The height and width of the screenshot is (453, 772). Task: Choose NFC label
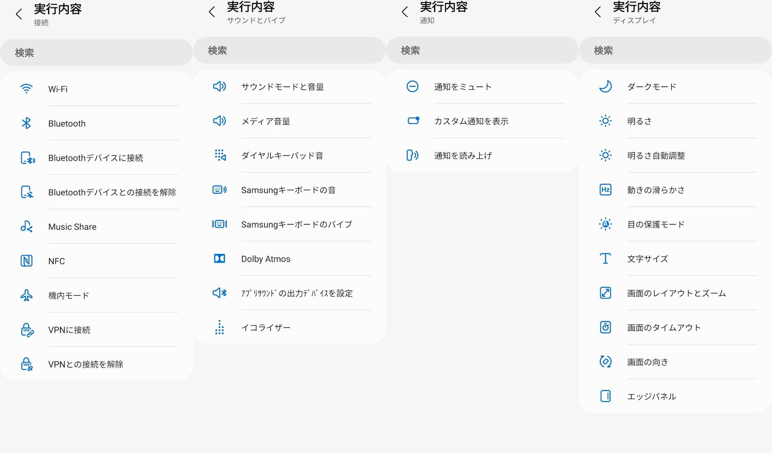pyautogui.click(x=57, y=261)
